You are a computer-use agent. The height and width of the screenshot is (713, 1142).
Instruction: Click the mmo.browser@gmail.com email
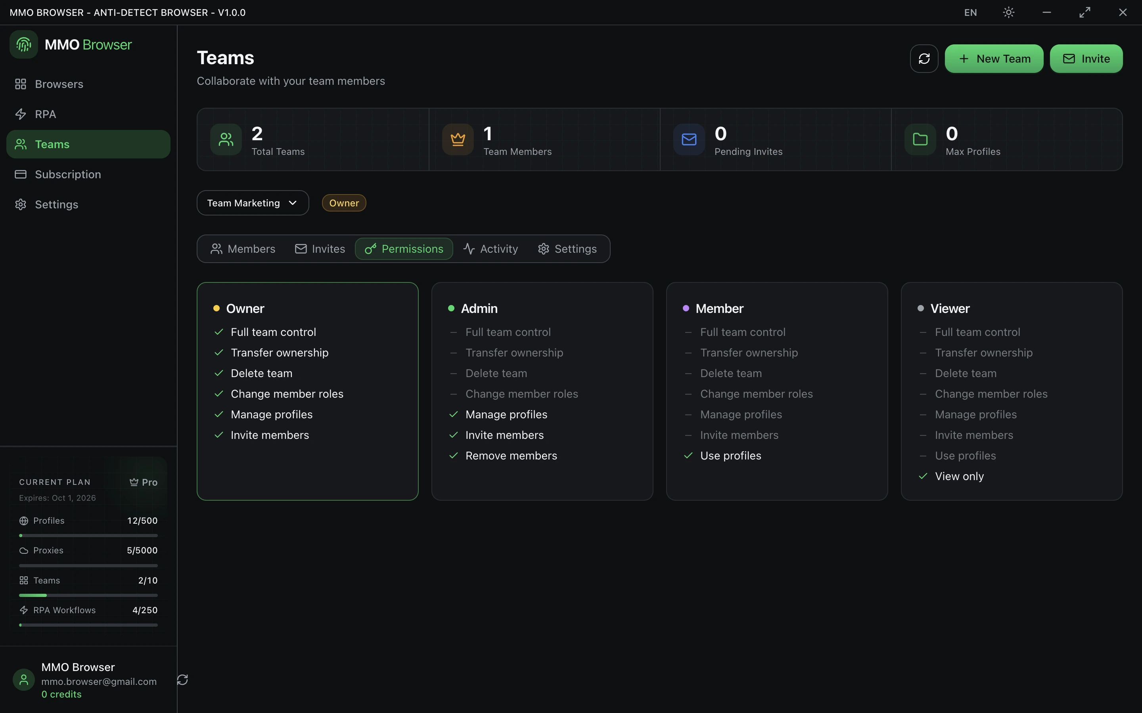[99, 681]
